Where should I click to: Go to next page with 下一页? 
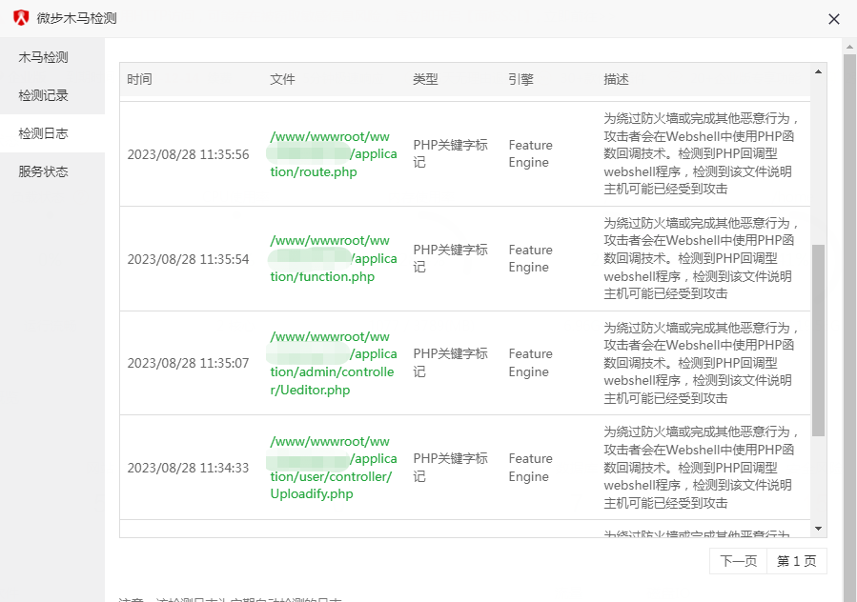pyautogui.click(x=739, y=561)
